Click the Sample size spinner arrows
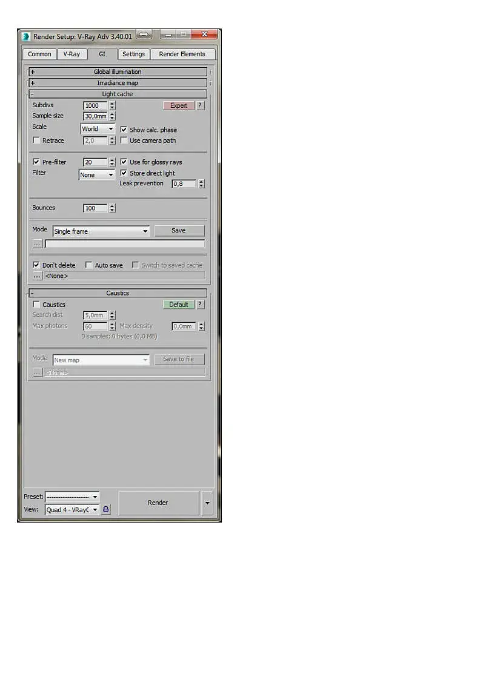483x680 pixels. pyautogui.click(x=112, y=116)
